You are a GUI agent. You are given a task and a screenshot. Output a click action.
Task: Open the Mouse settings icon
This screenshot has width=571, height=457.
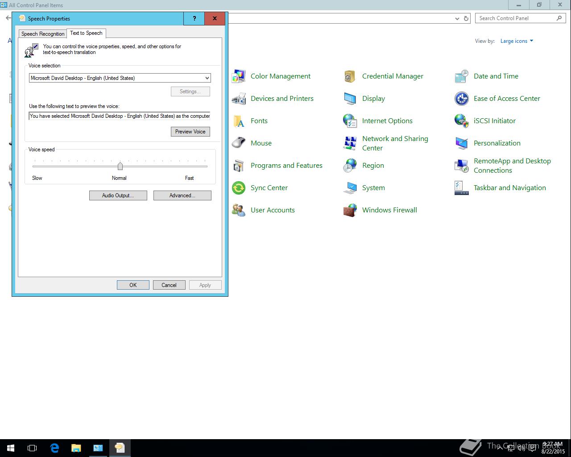tap(239, 143)
